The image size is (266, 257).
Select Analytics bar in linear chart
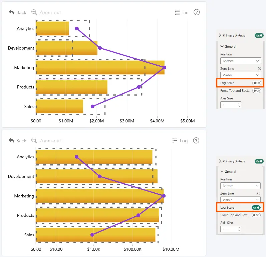pyautogui.click(x=52, y=28)
